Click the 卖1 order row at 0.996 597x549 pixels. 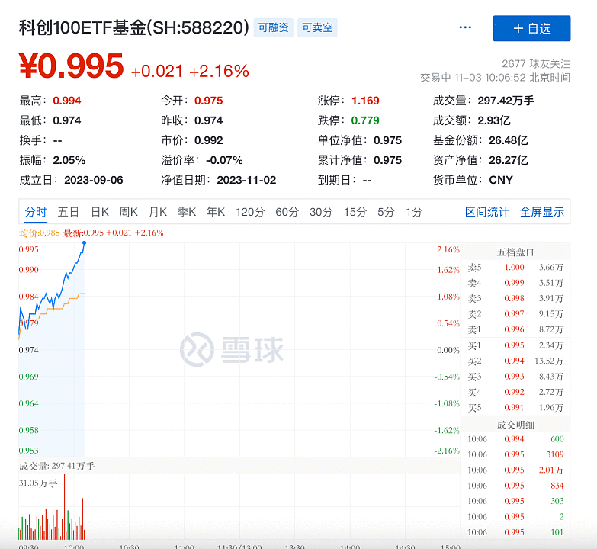(x=515, y=329)
